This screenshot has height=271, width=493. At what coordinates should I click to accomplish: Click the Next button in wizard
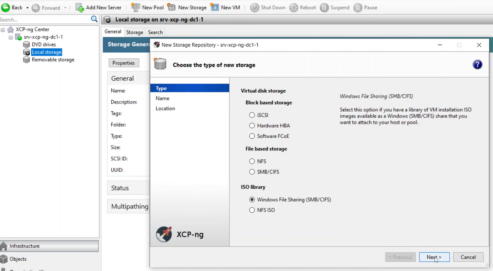point(434,257)
